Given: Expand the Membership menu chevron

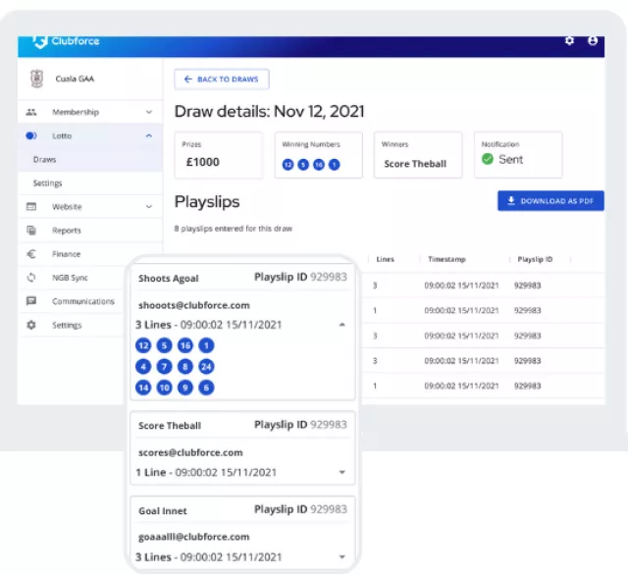Looking at the screenshot, I should point(148,113).
